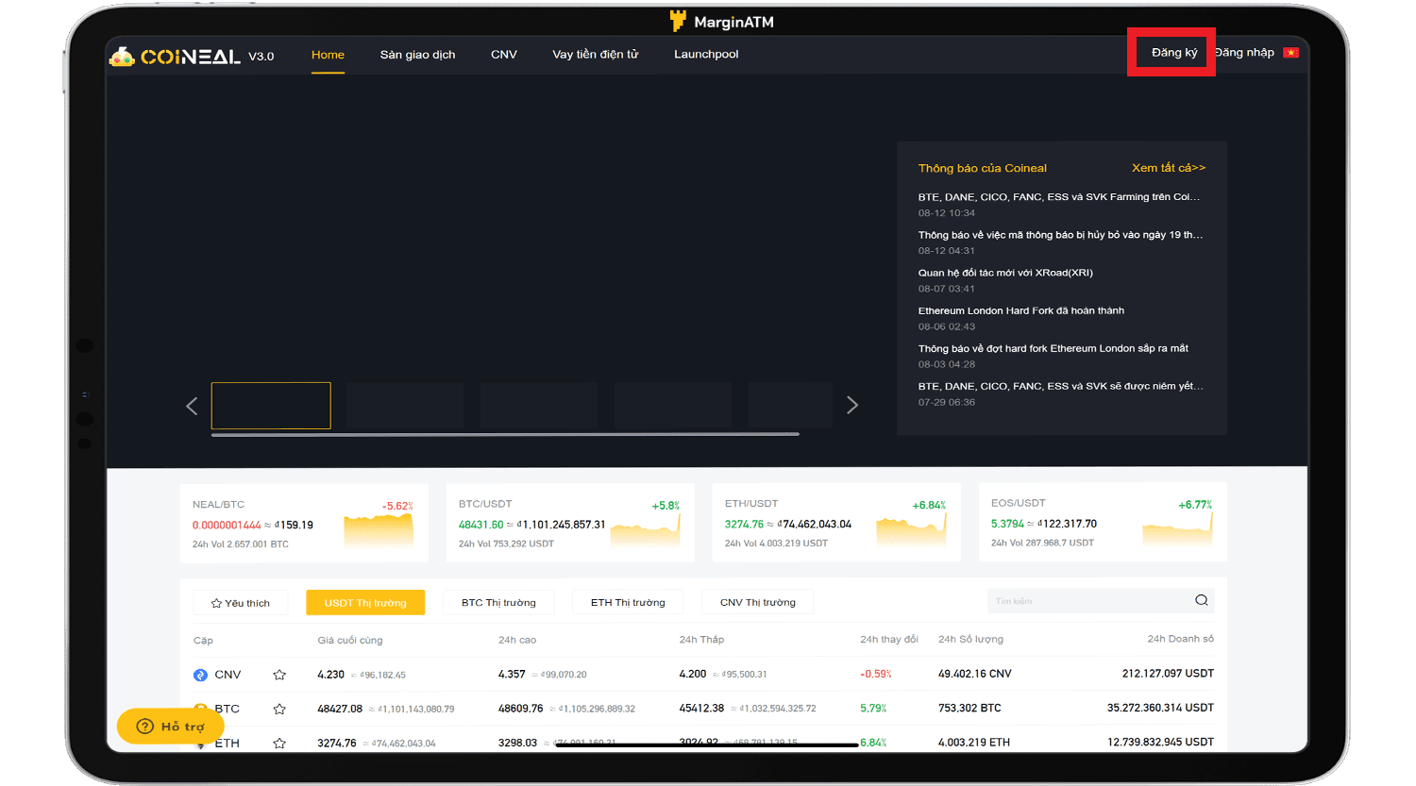Open Sàn giao dịch menu
Image resolution: width=1416 pixels, height=786 pixels.
(417, 55)
